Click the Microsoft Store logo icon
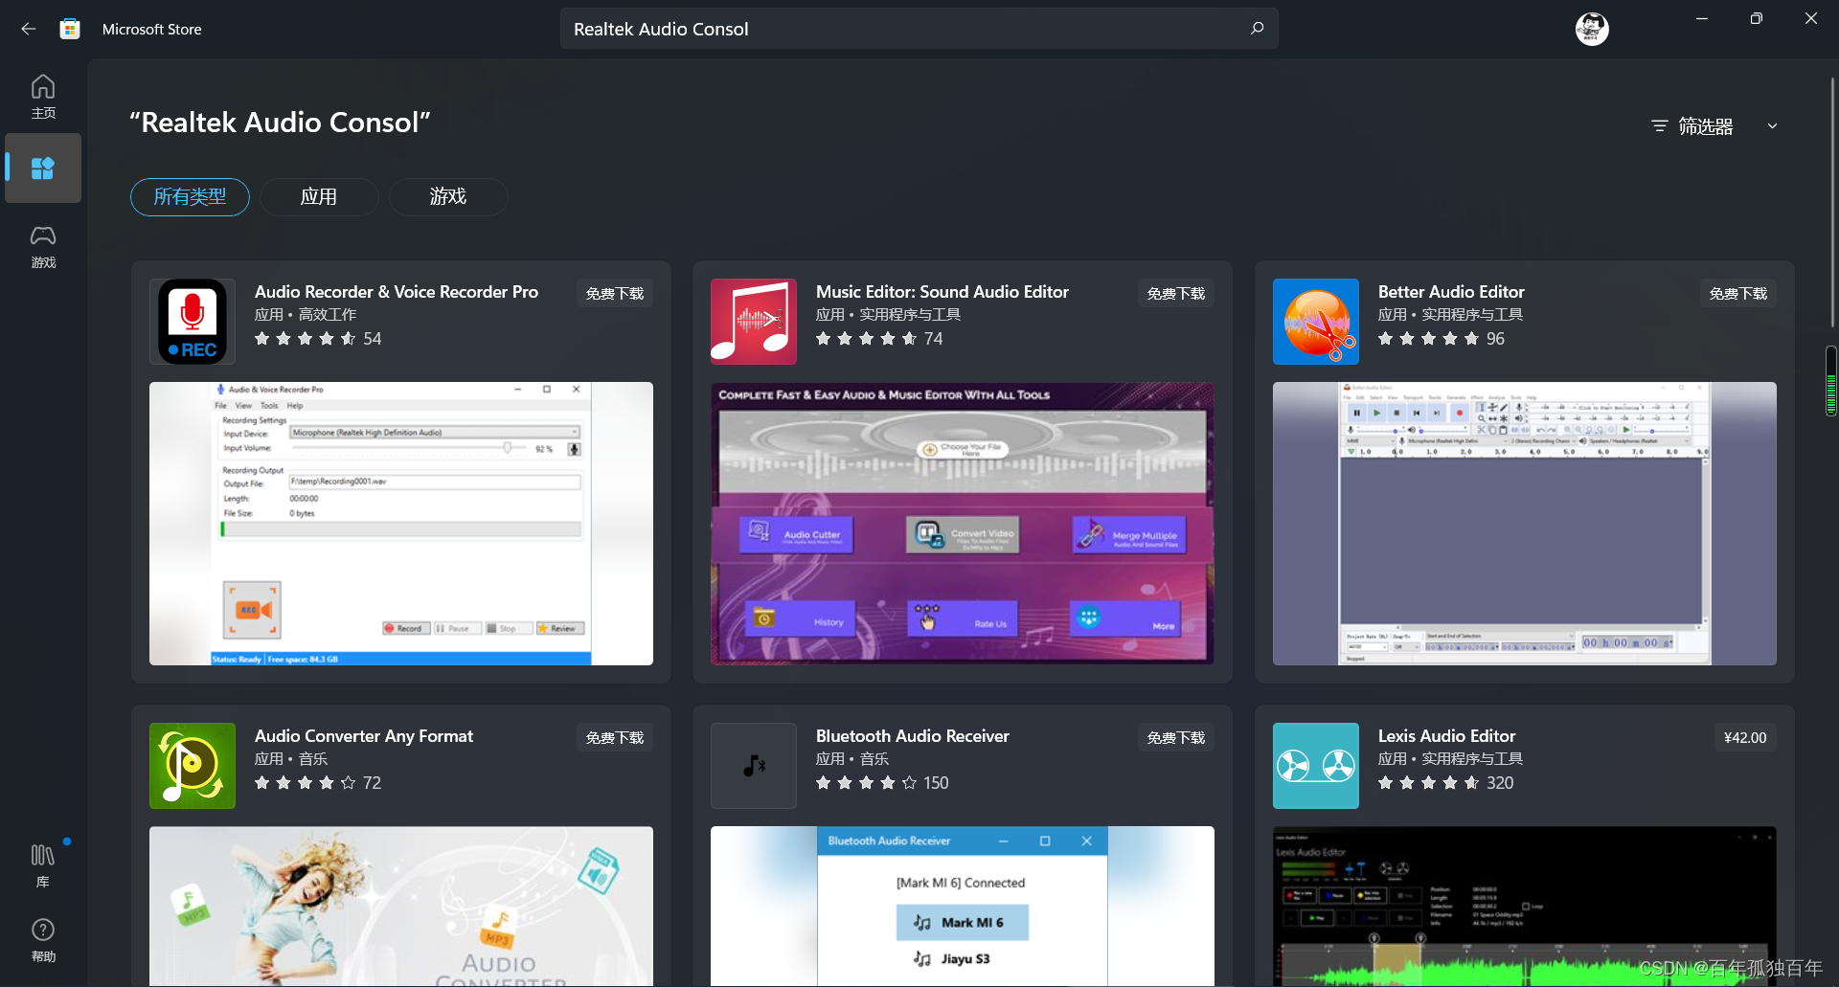Screen dimensions: 1839x987 pyautogui.click(x=70, y=29)
